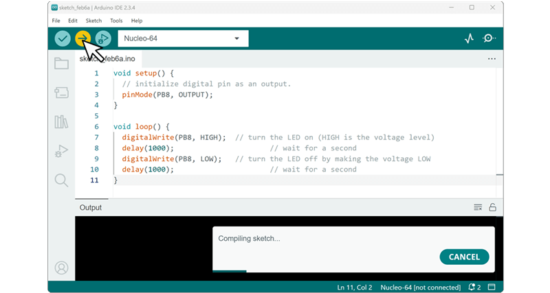Viewport: 550px width, 293px height.
Task: Open the Help menu
Action: (137, 21)
